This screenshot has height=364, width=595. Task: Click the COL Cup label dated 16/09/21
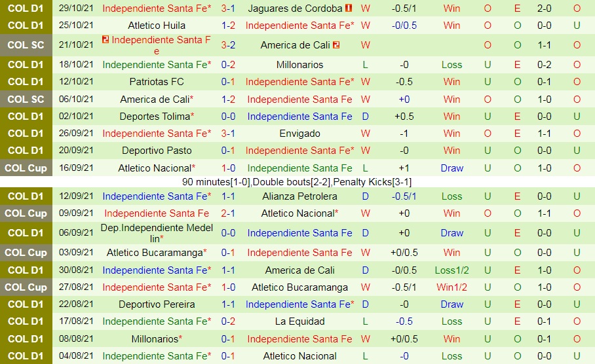point(26,168)
